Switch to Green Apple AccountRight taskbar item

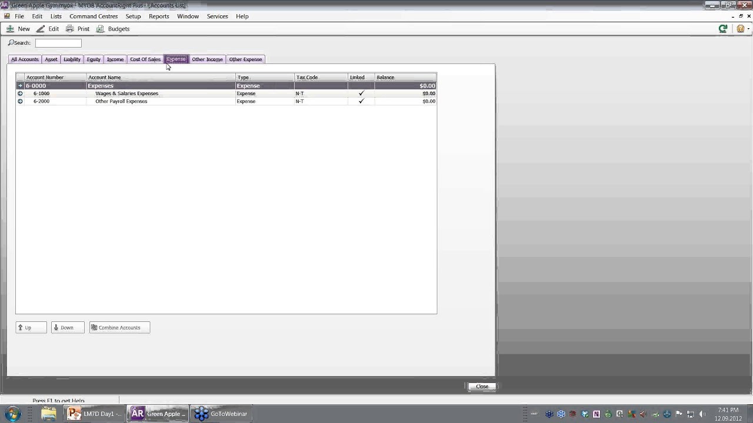158,414
